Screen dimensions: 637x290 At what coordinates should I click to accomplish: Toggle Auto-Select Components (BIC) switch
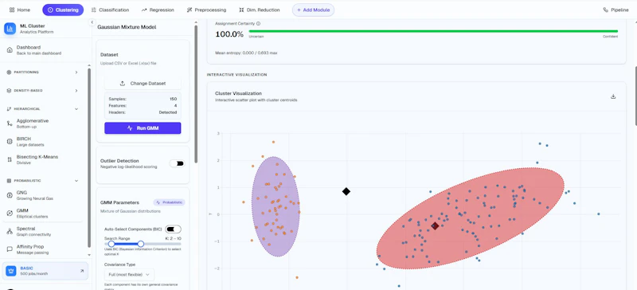173,229
